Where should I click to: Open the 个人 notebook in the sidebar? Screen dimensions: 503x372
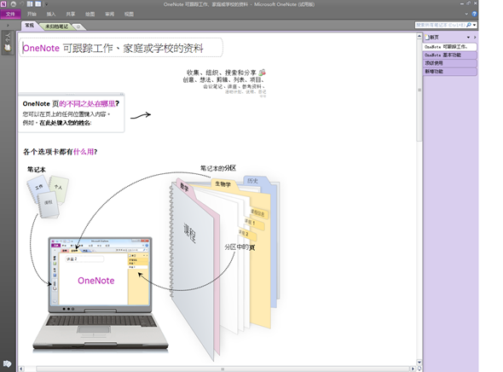click(8, 43)
